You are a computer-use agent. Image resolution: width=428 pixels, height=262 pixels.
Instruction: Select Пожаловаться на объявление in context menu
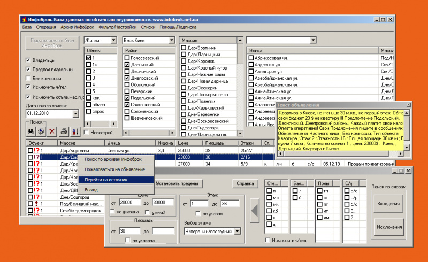tap(113, 169)
